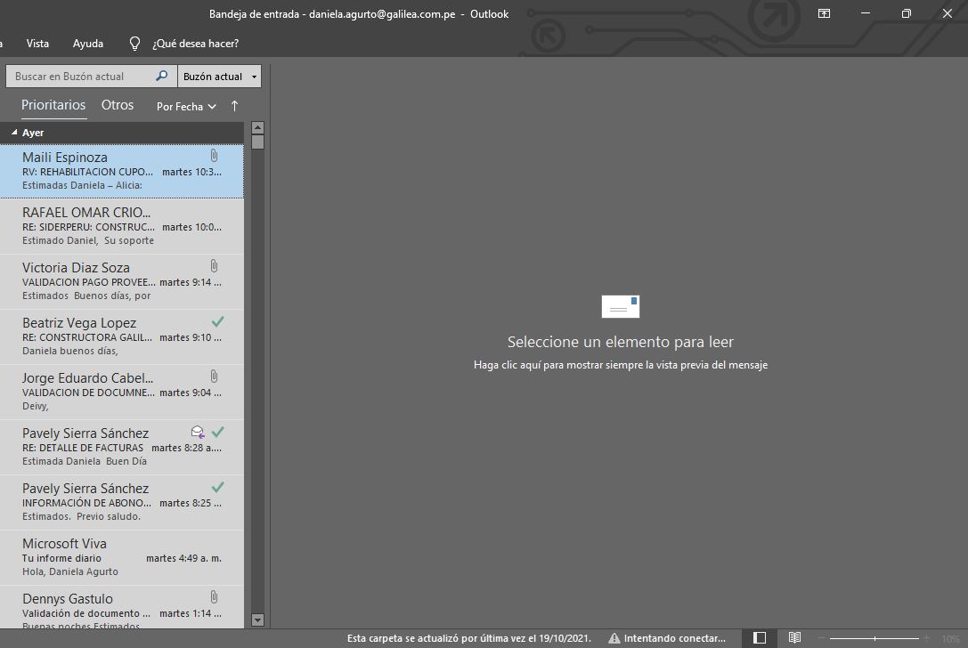Click the attachment paperclip on Maili Espinoza's email
The image size is (968, 648).
(214, 156)
